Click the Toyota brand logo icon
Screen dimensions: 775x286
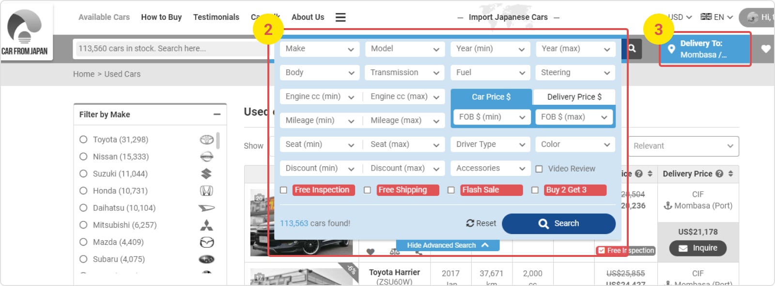pyautogui.click(x=207, y=140)
